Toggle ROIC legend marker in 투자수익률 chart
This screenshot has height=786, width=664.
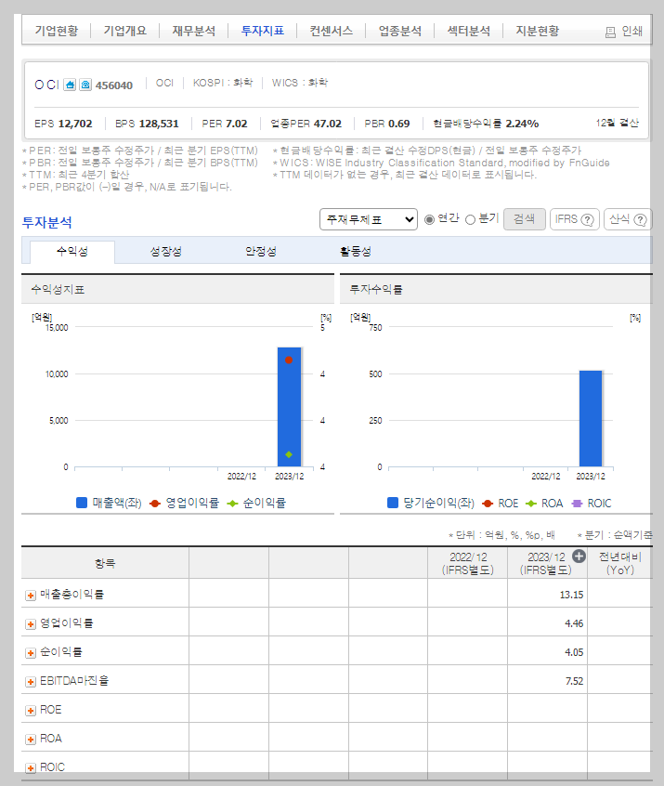(x=577, y=504)
